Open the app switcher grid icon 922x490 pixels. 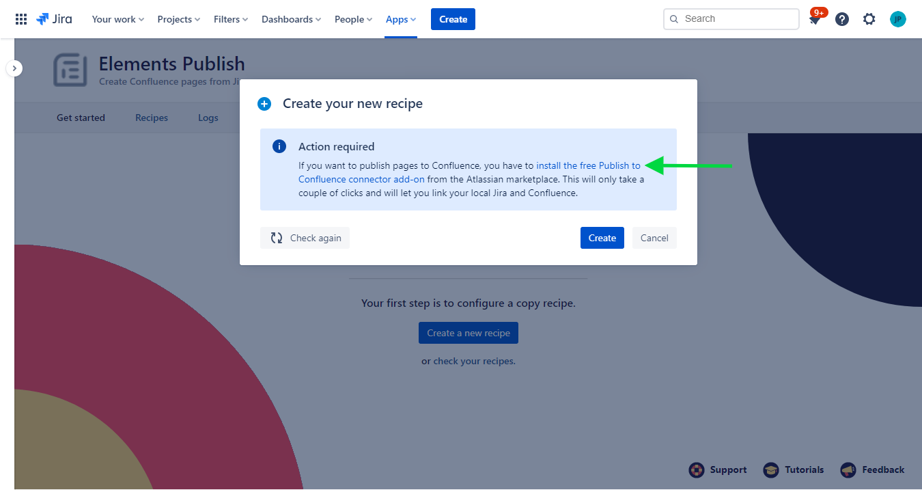[x=21, y=19]
